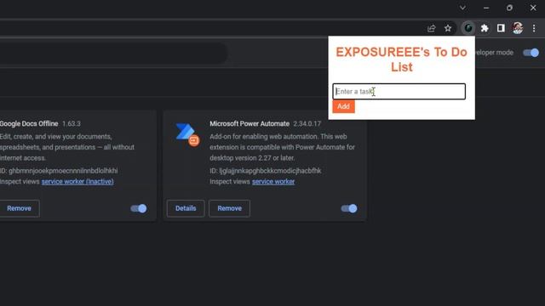Open the Chrome profile avatar
Screen dimensions: 545x306
(518, 28)
